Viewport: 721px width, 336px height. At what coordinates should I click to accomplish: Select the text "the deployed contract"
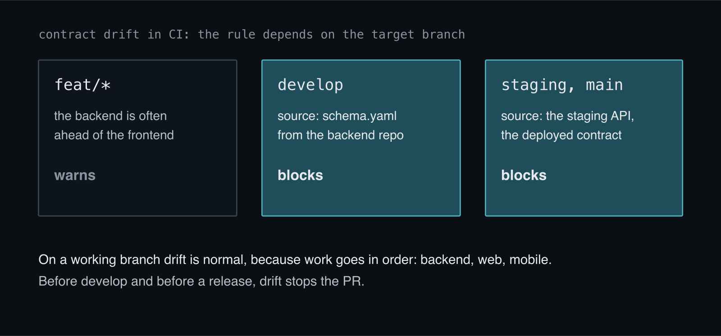point(561,135)
